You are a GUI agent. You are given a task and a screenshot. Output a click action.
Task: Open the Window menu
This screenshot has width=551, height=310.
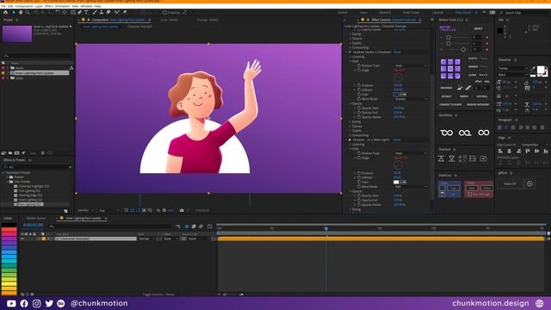tap(86, 6)
